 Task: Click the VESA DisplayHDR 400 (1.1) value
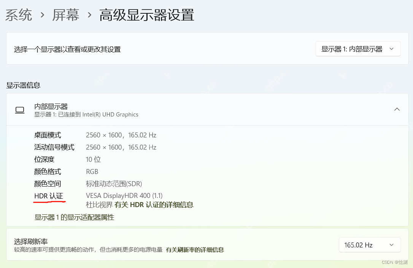click(124, 195)
